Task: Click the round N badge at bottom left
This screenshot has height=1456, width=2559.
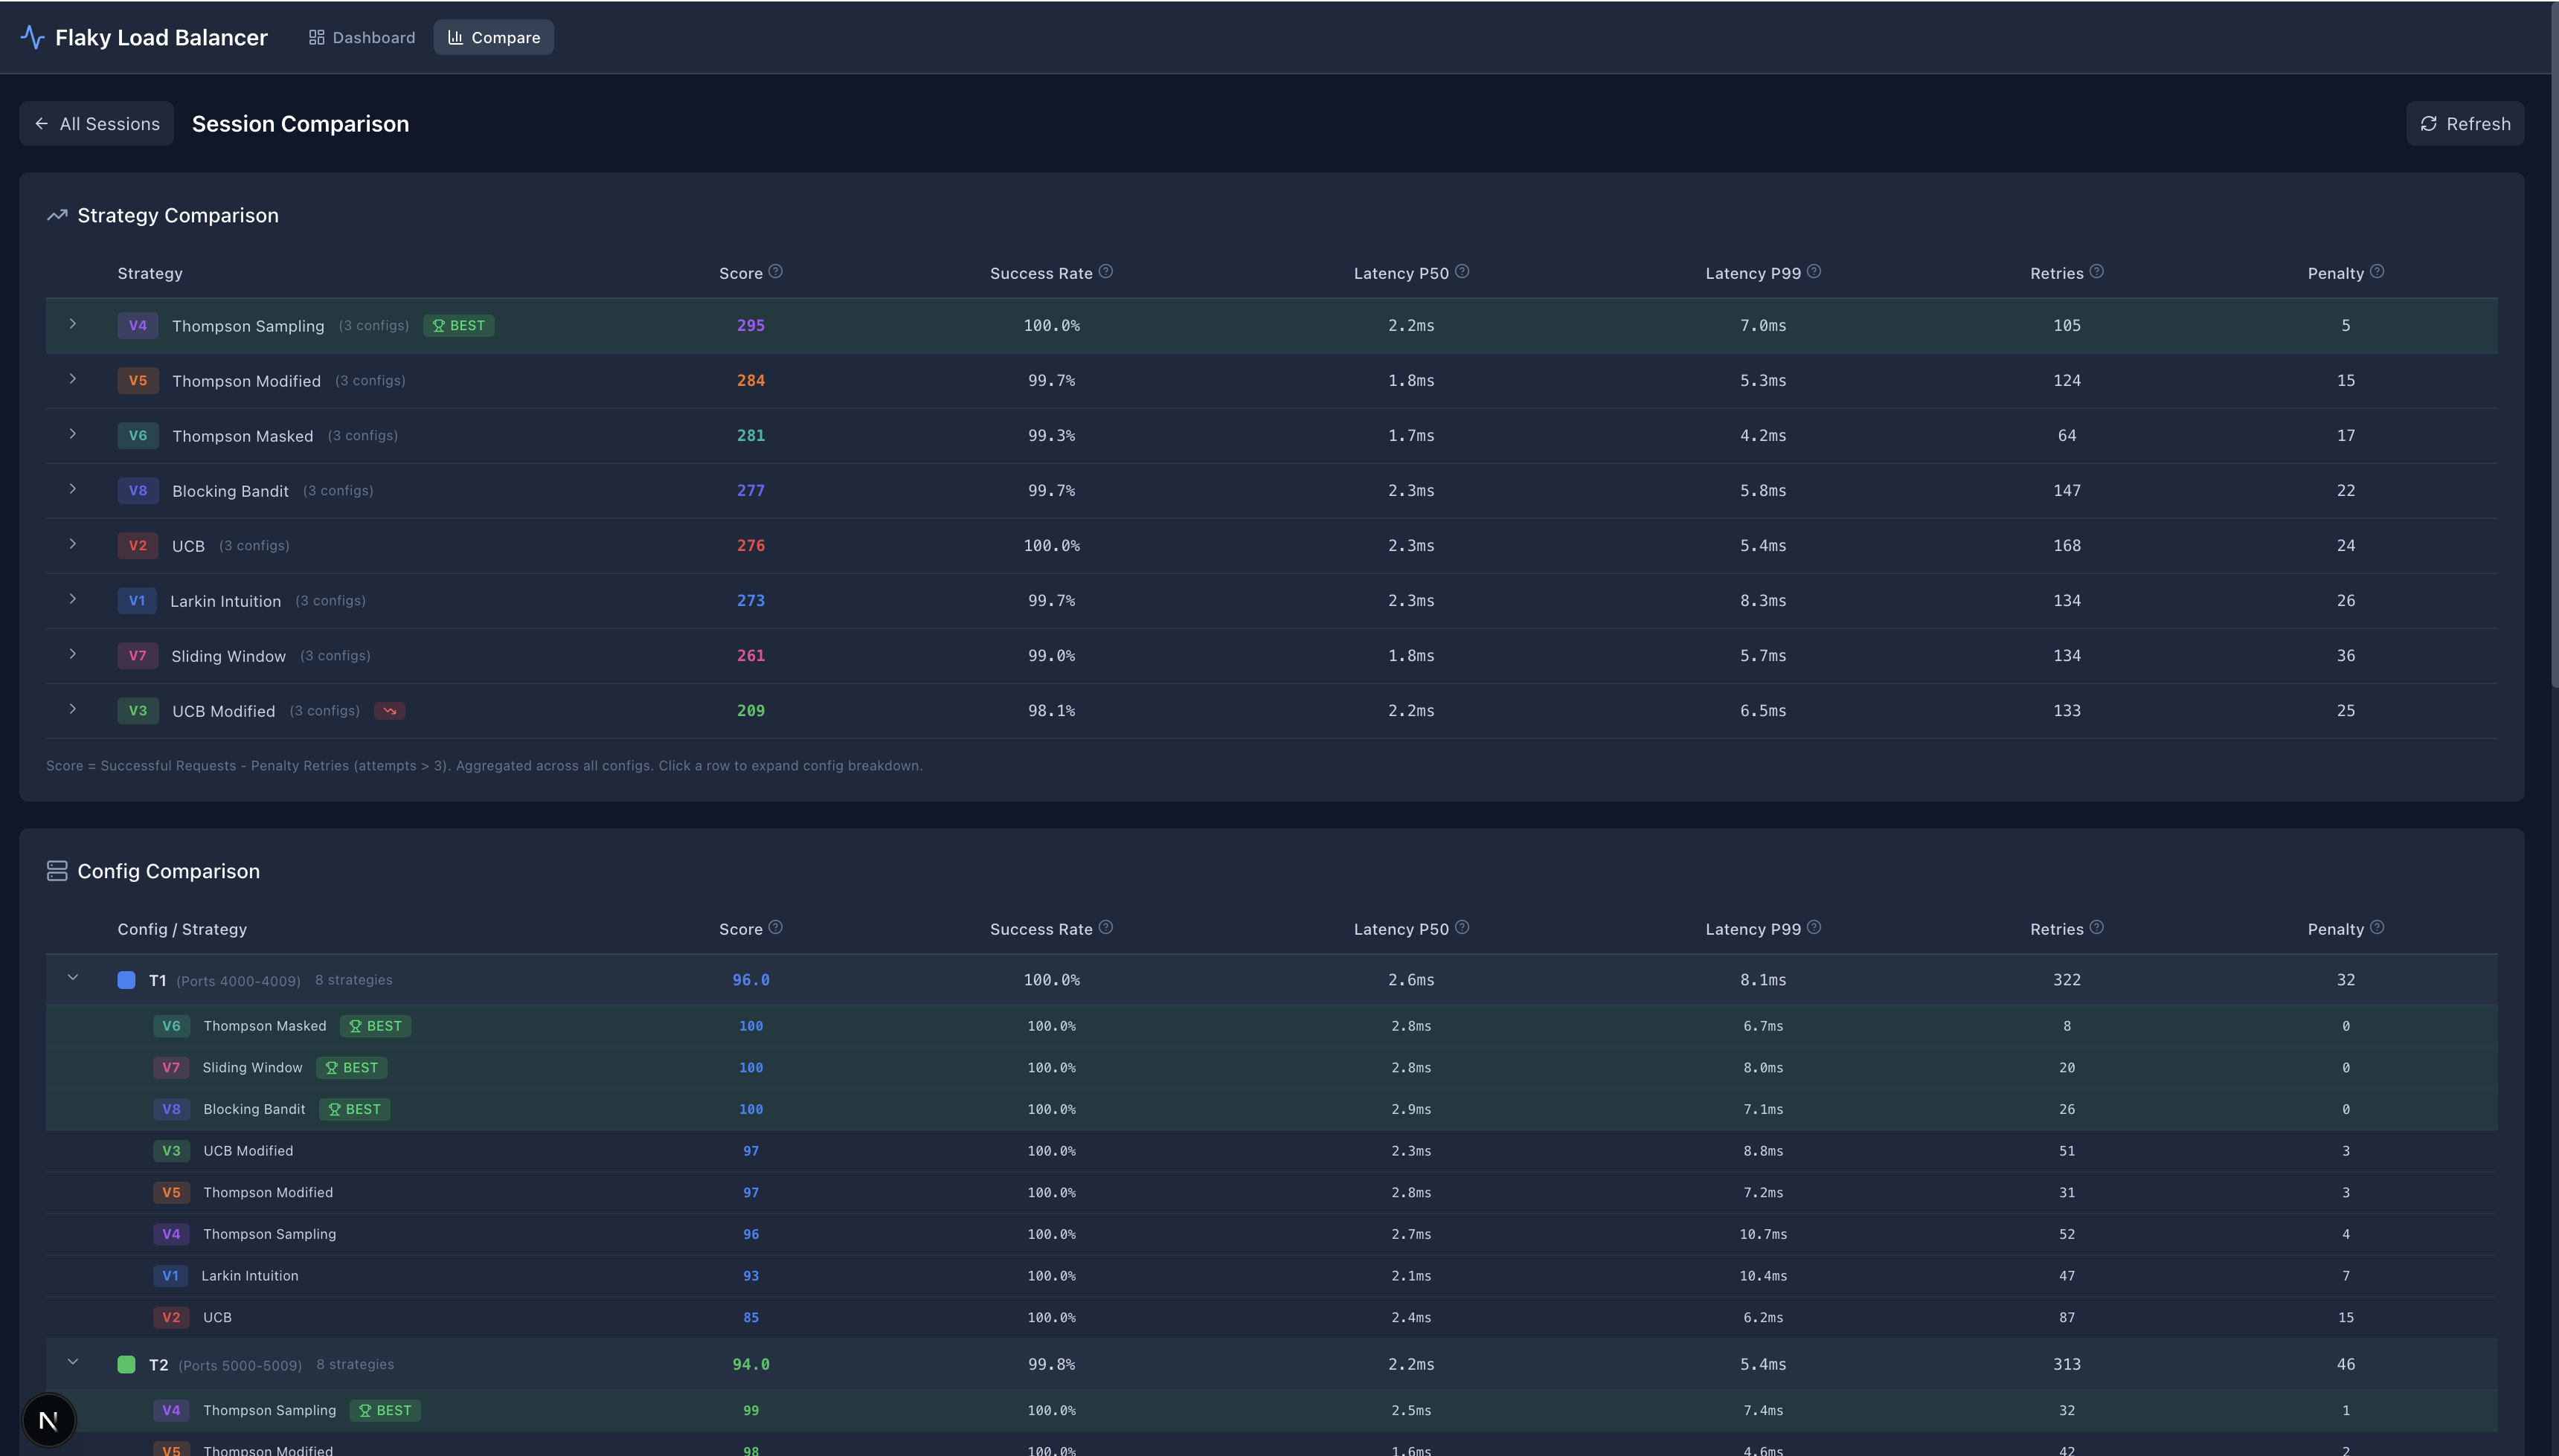Action: click(48, 1420)
